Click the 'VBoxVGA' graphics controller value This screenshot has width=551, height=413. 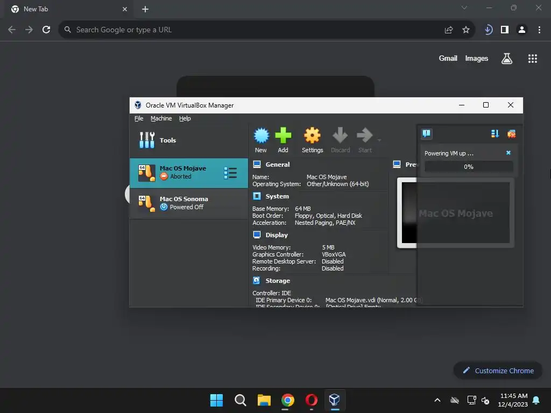click(334, 254)
